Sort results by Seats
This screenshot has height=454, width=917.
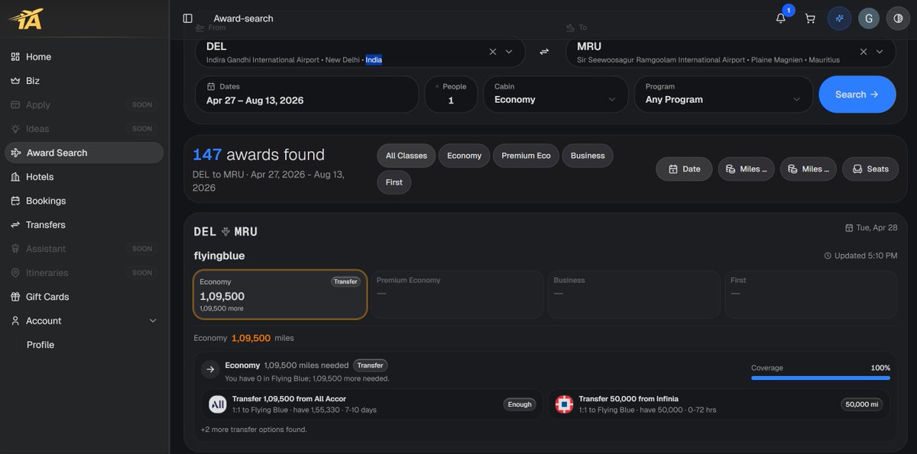point(870,169)
